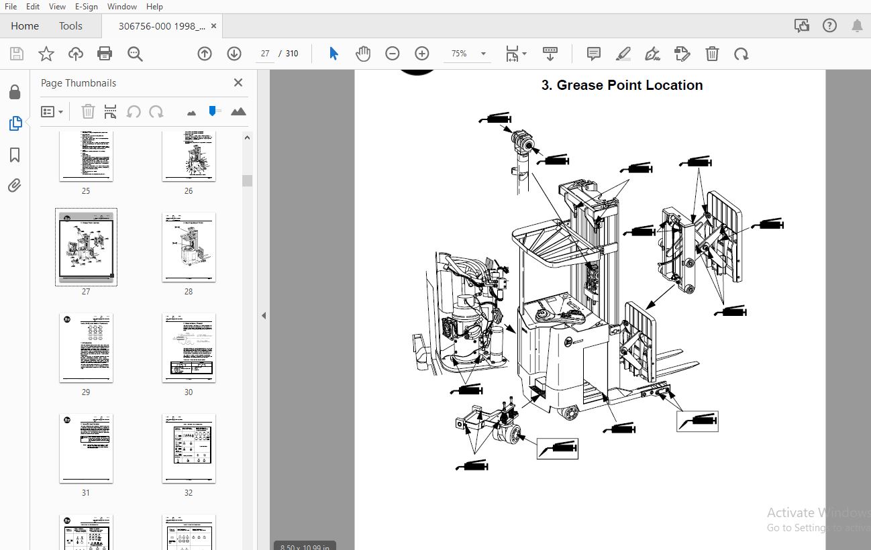The width and height of the screenshot is (871, 550).
Task: Open the Find text magnifier
Action: point(136,54)
